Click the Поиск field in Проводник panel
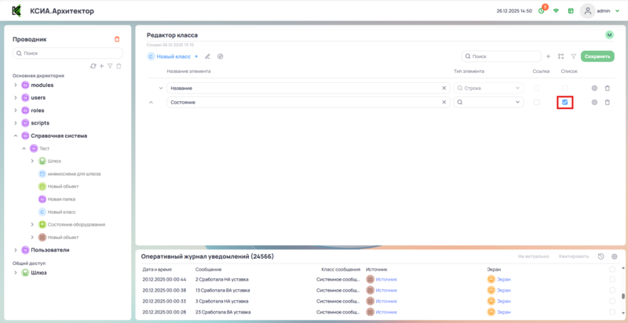The width and height of the screenshot is (628, 323). click(68, 53)
